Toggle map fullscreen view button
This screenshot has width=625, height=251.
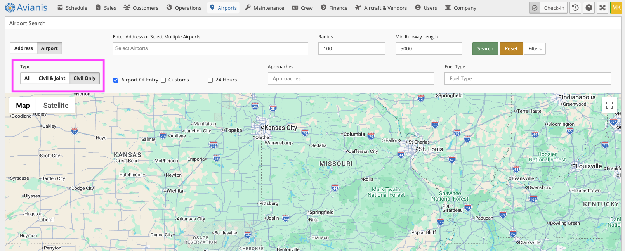pos(609,105)
